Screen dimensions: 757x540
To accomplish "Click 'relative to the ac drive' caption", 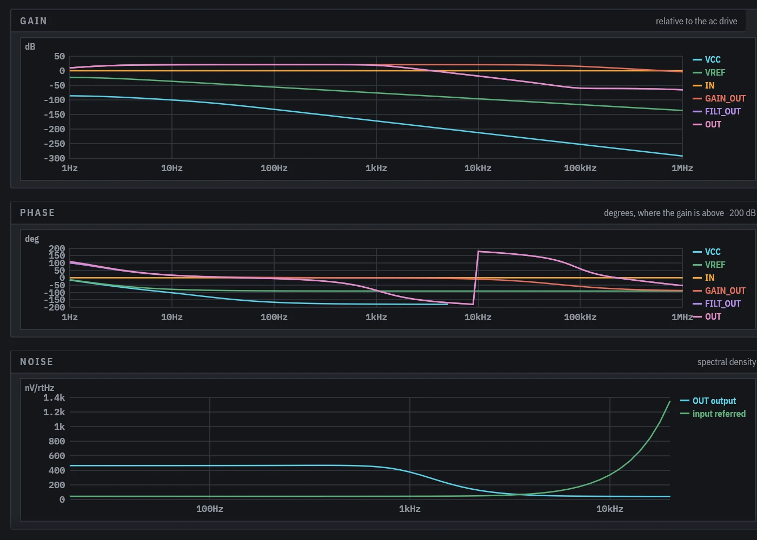I will [696, 21].
